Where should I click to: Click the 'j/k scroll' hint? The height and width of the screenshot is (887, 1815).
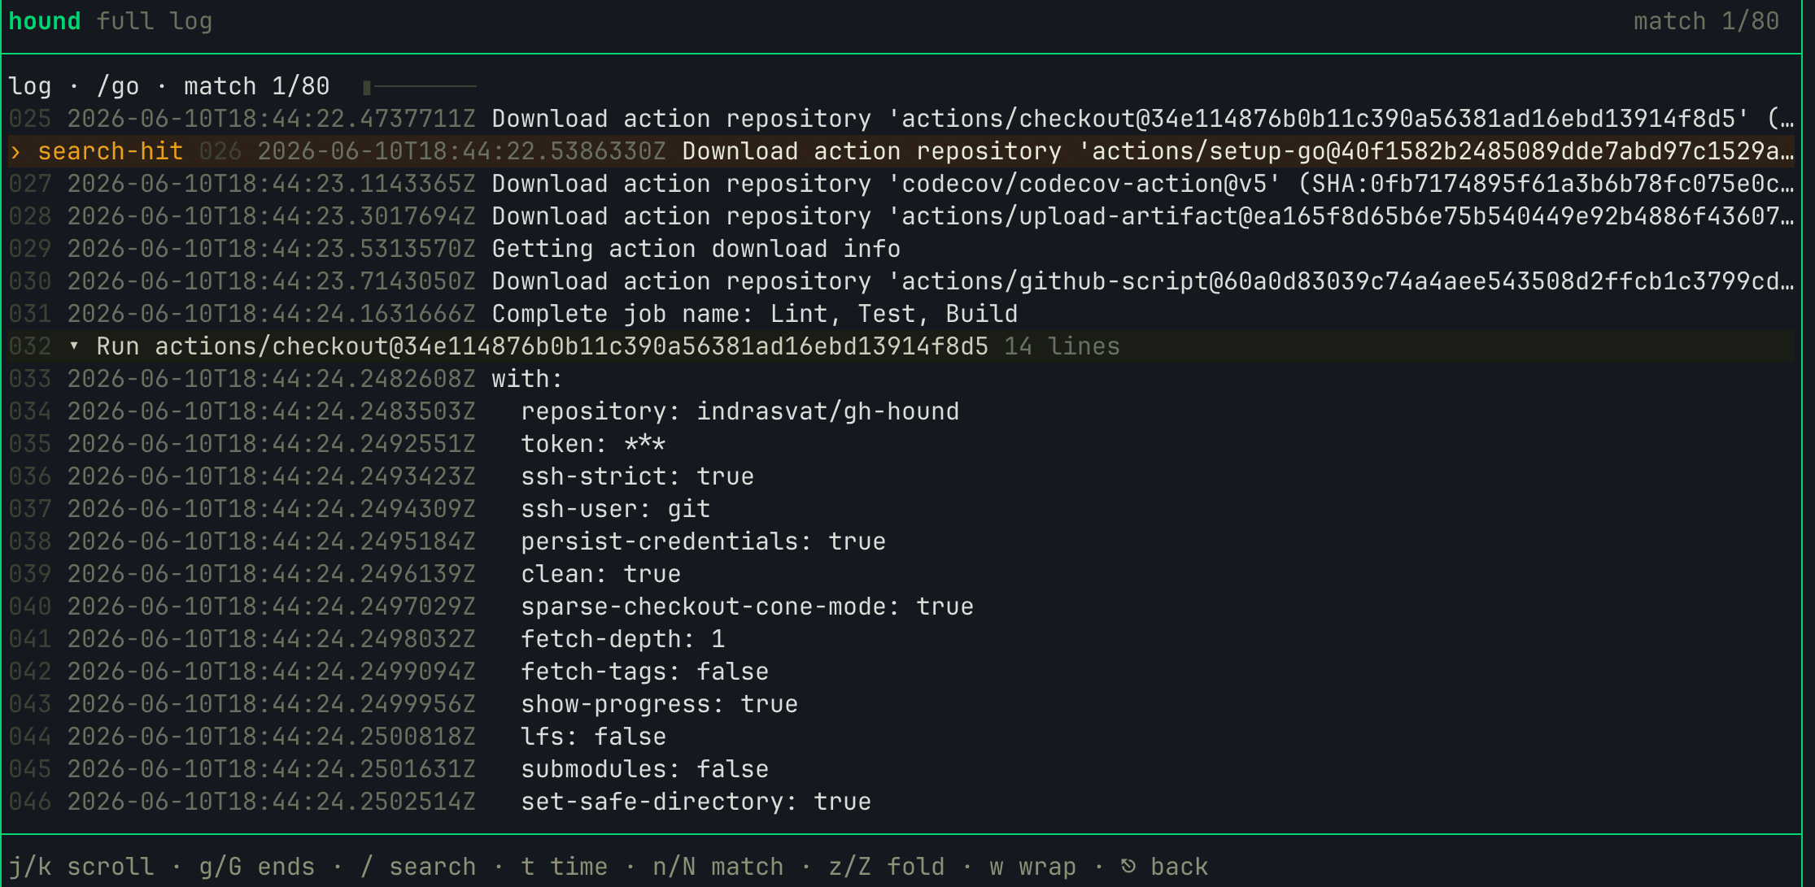81,867
